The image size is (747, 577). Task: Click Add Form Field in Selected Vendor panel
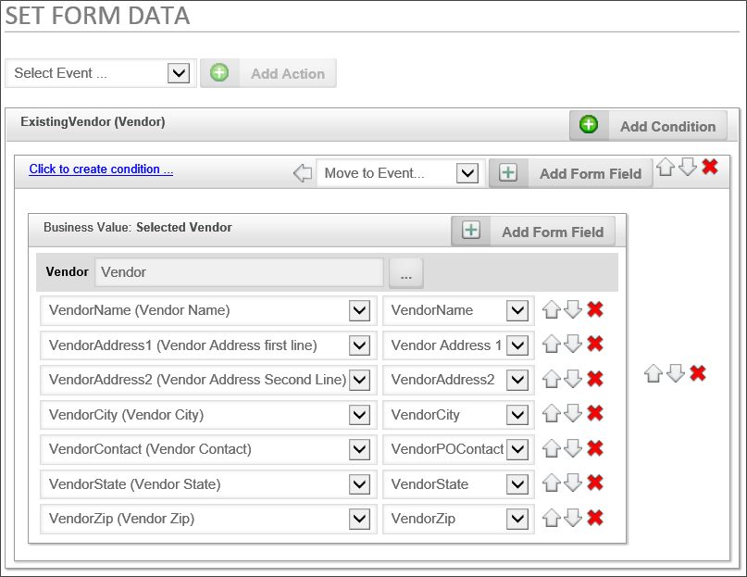[533, 232]
